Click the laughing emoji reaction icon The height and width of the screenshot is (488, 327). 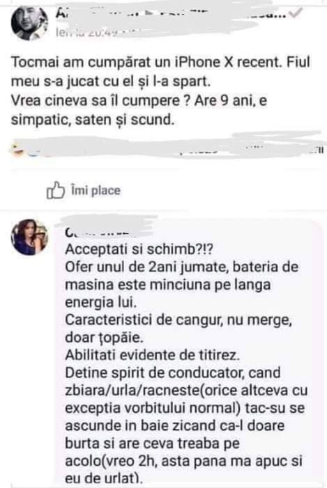tap(17, 150)
